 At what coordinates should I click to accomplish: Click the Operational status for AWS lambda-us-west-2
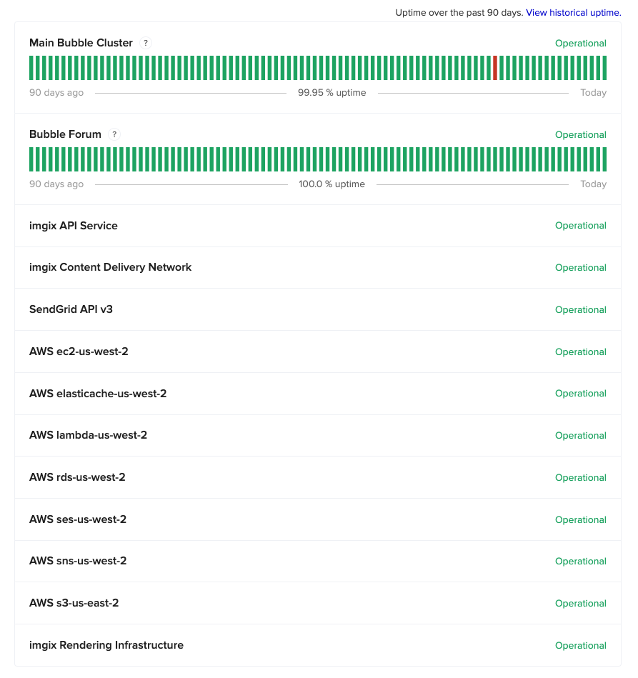point(580,435)
